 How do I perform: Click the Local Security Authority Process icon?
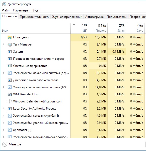coord(10,109)
